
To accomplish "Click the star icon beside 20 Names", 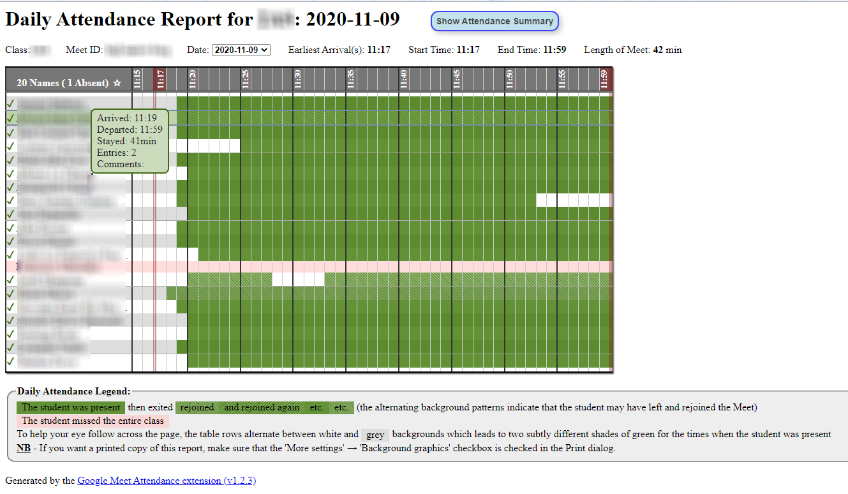I will (x=117, y=83).
